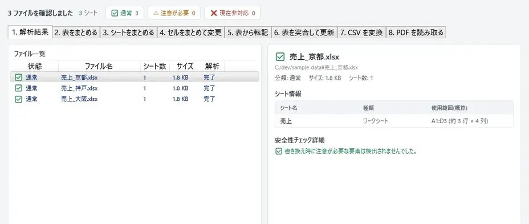The height and width of the screenshot is (224, 529).
Task: Click the 使用範囲(概算) column header
Action: (449, 108)
